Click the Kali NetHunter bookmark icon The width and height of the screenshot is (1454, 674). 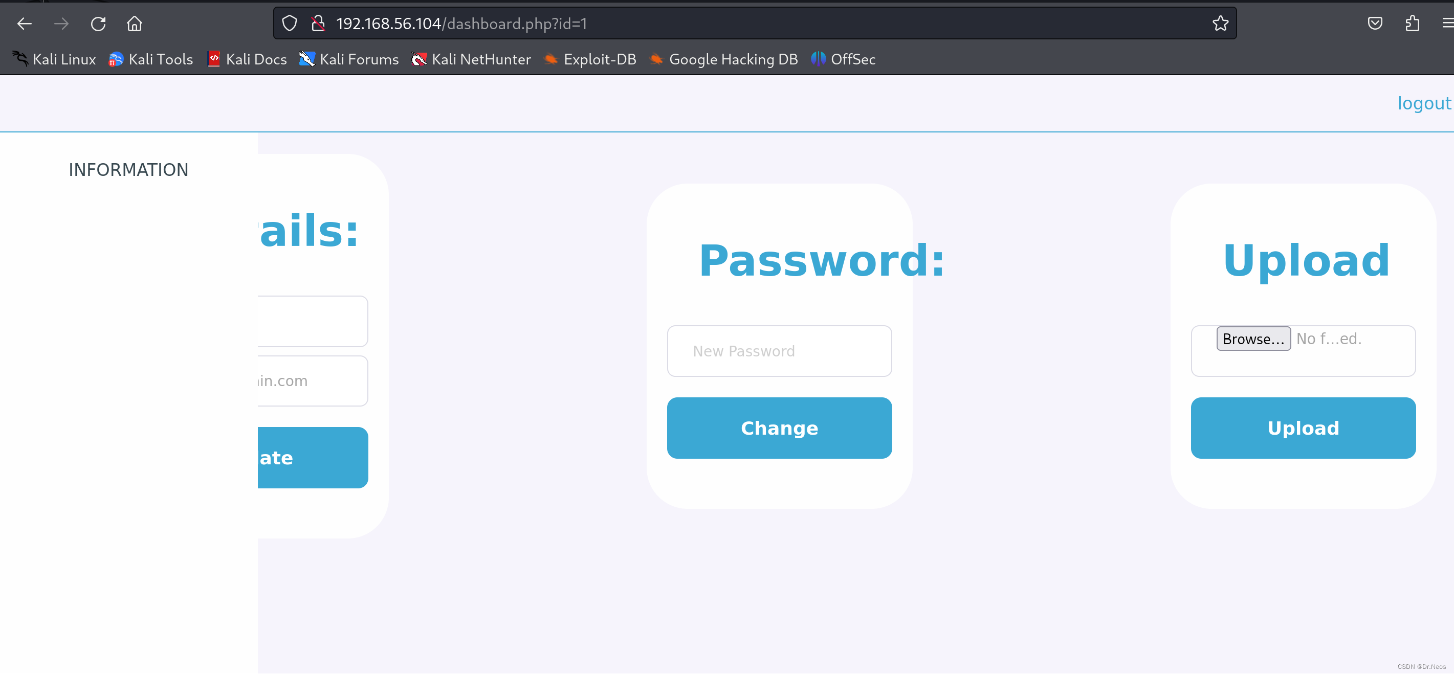(x=420, y=59)
